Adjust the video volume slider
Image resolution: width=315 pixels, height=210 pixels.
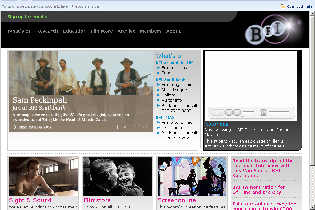[279, 113]
